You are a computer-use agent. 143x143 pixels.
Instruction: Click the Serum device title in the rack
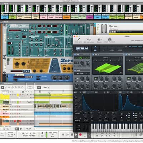click(x=113, y=26)
